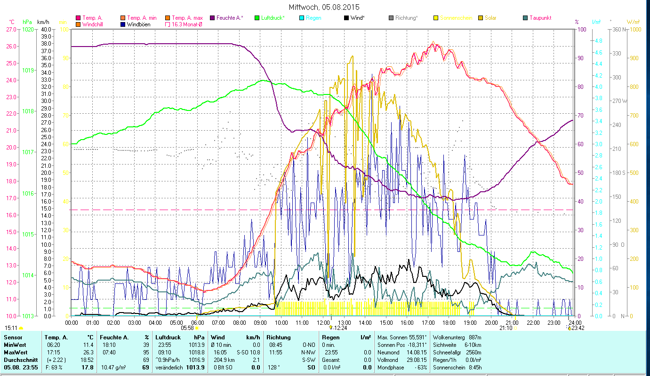The height and width of the screenshot is (376, 650).
Task: Click the Gesamt: rain total label
Action: click(x=331, y=360)
